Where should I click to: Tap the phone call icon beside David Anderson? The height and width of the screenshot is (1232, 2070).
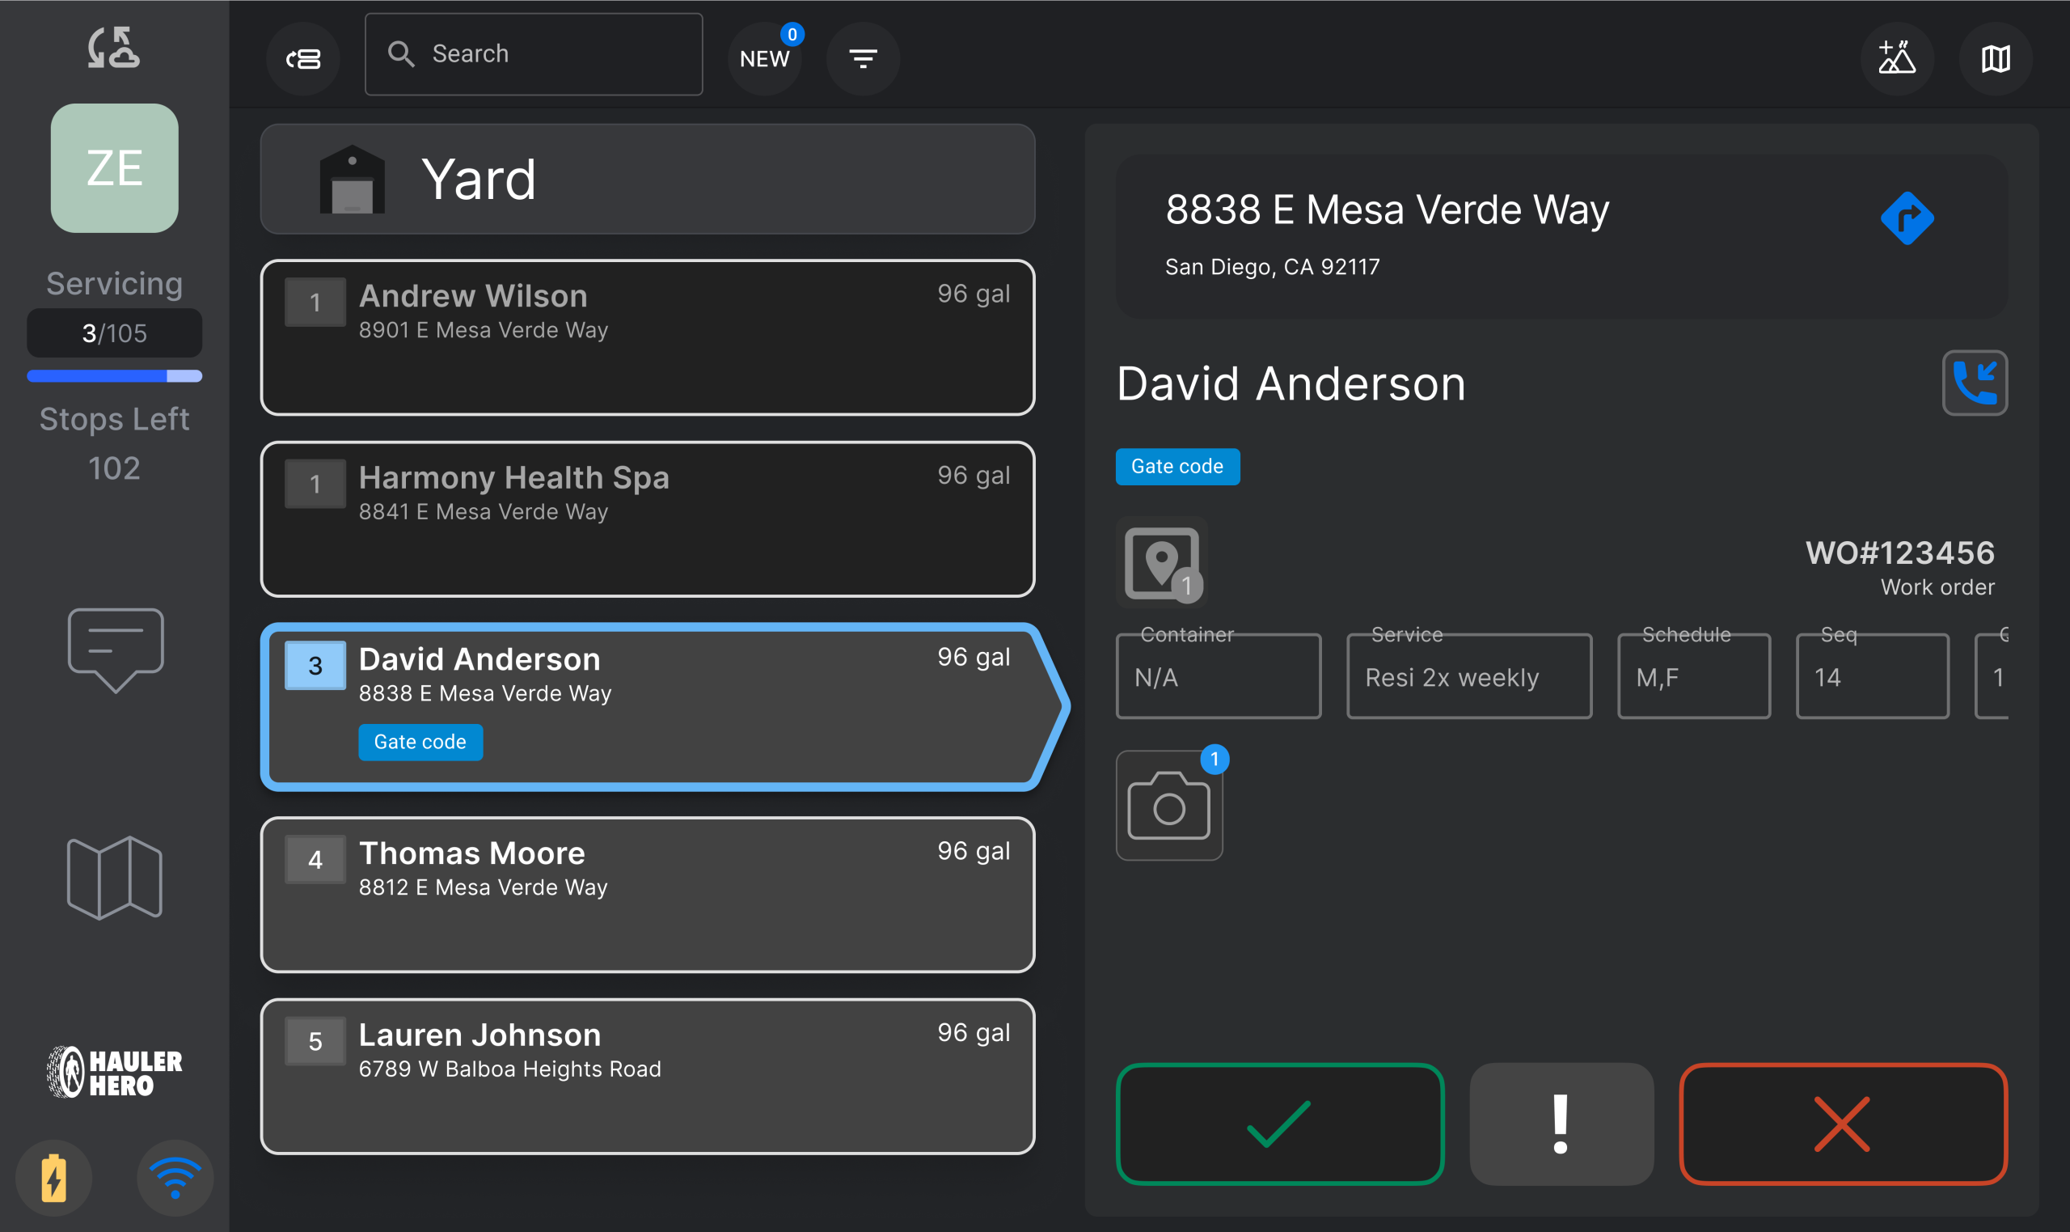coord(1974,383)
